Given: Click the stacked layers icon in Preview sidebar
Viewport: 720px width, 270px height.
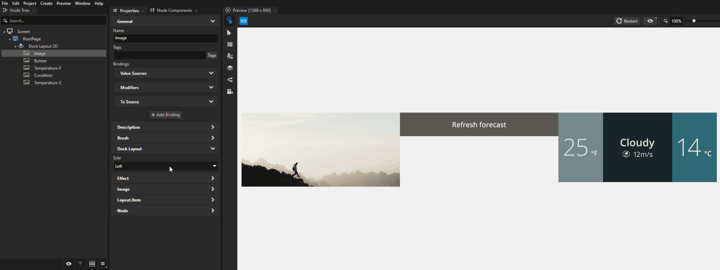Looking at the screenshot, I should pos(230,68).
